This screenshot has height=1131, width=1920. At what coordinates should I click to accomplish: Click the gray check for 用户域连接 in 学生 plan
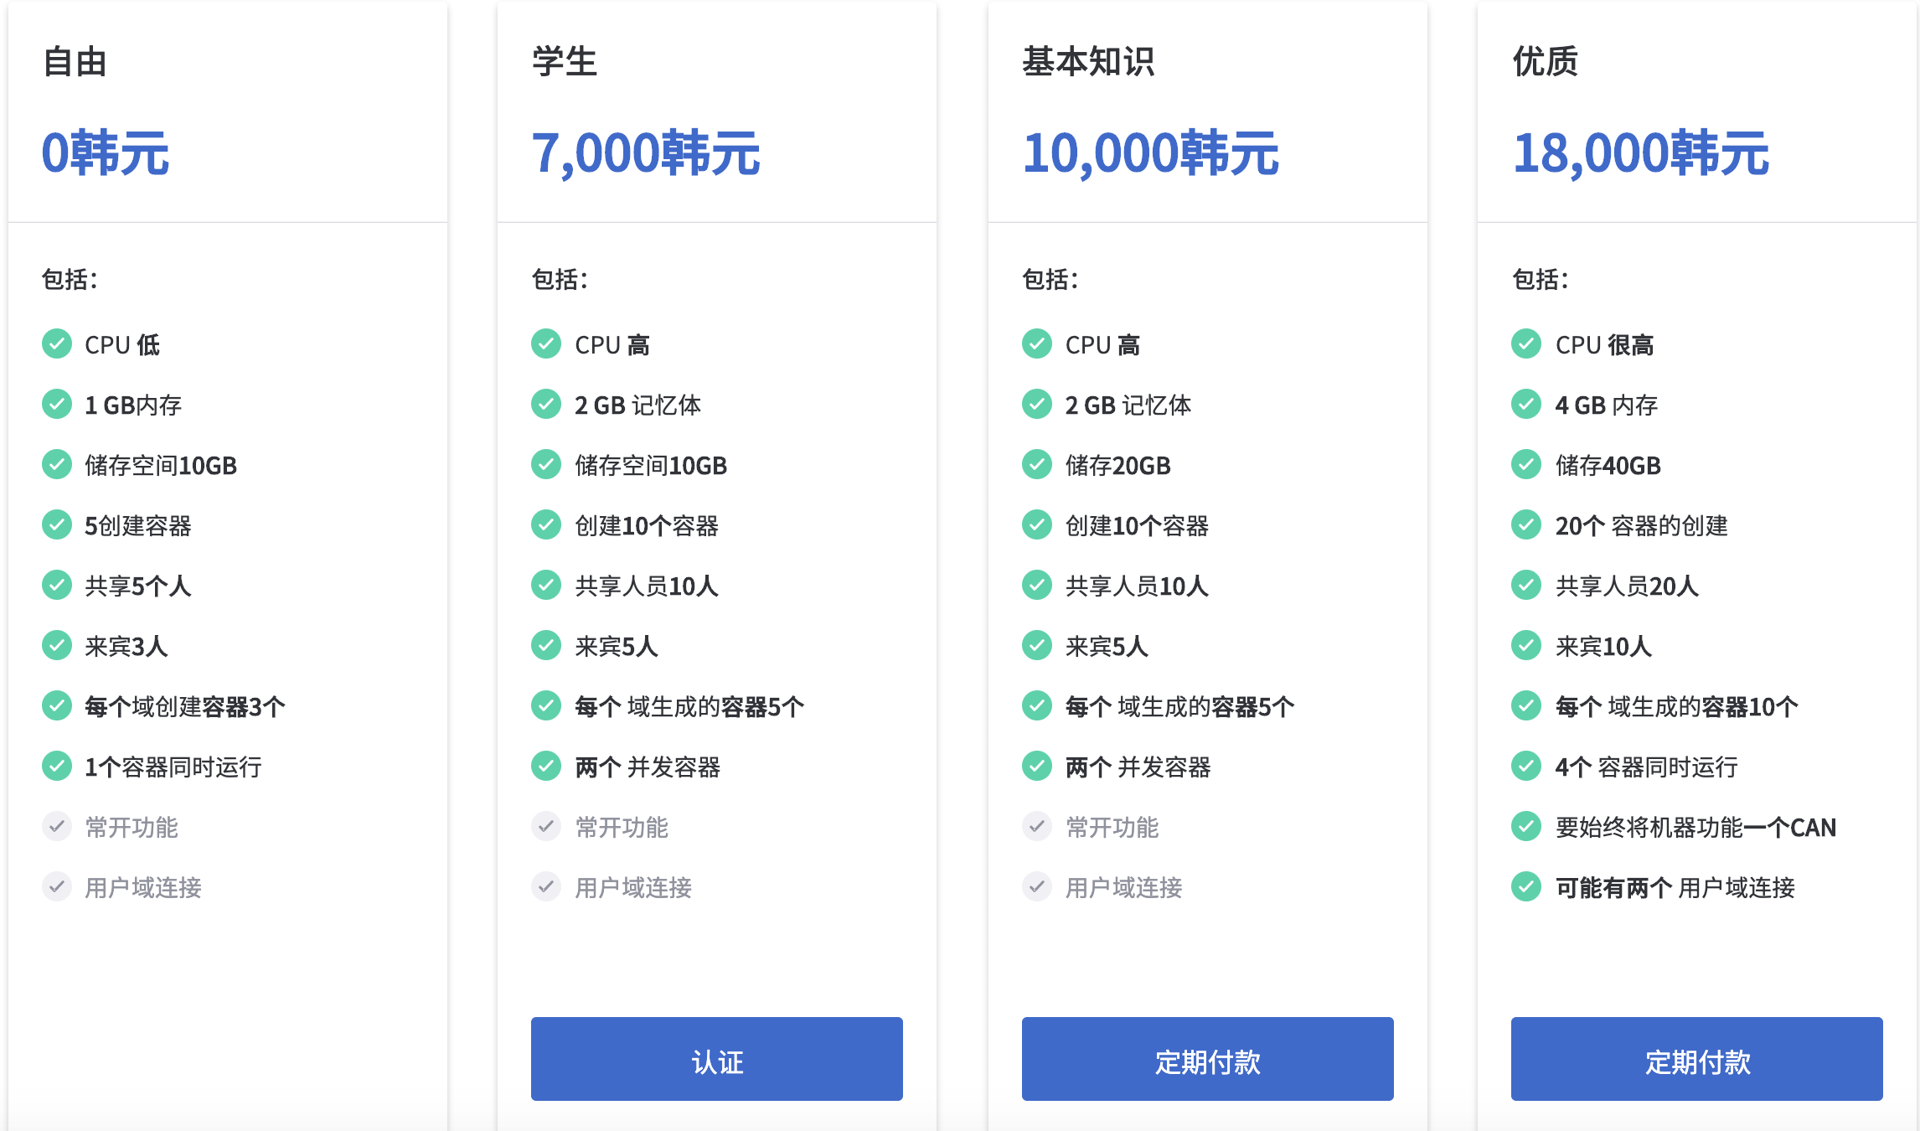(546, 886)
